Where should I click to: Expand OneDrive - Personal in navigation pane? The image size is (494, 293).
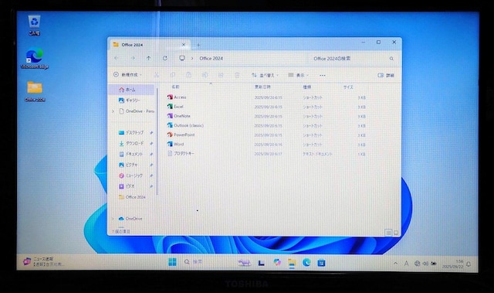[113, 111]
